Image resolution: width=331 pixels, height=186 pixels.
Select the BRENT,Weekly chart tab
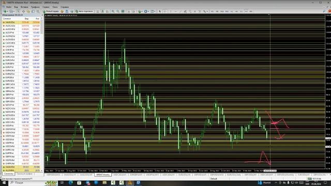pos(103,175)
